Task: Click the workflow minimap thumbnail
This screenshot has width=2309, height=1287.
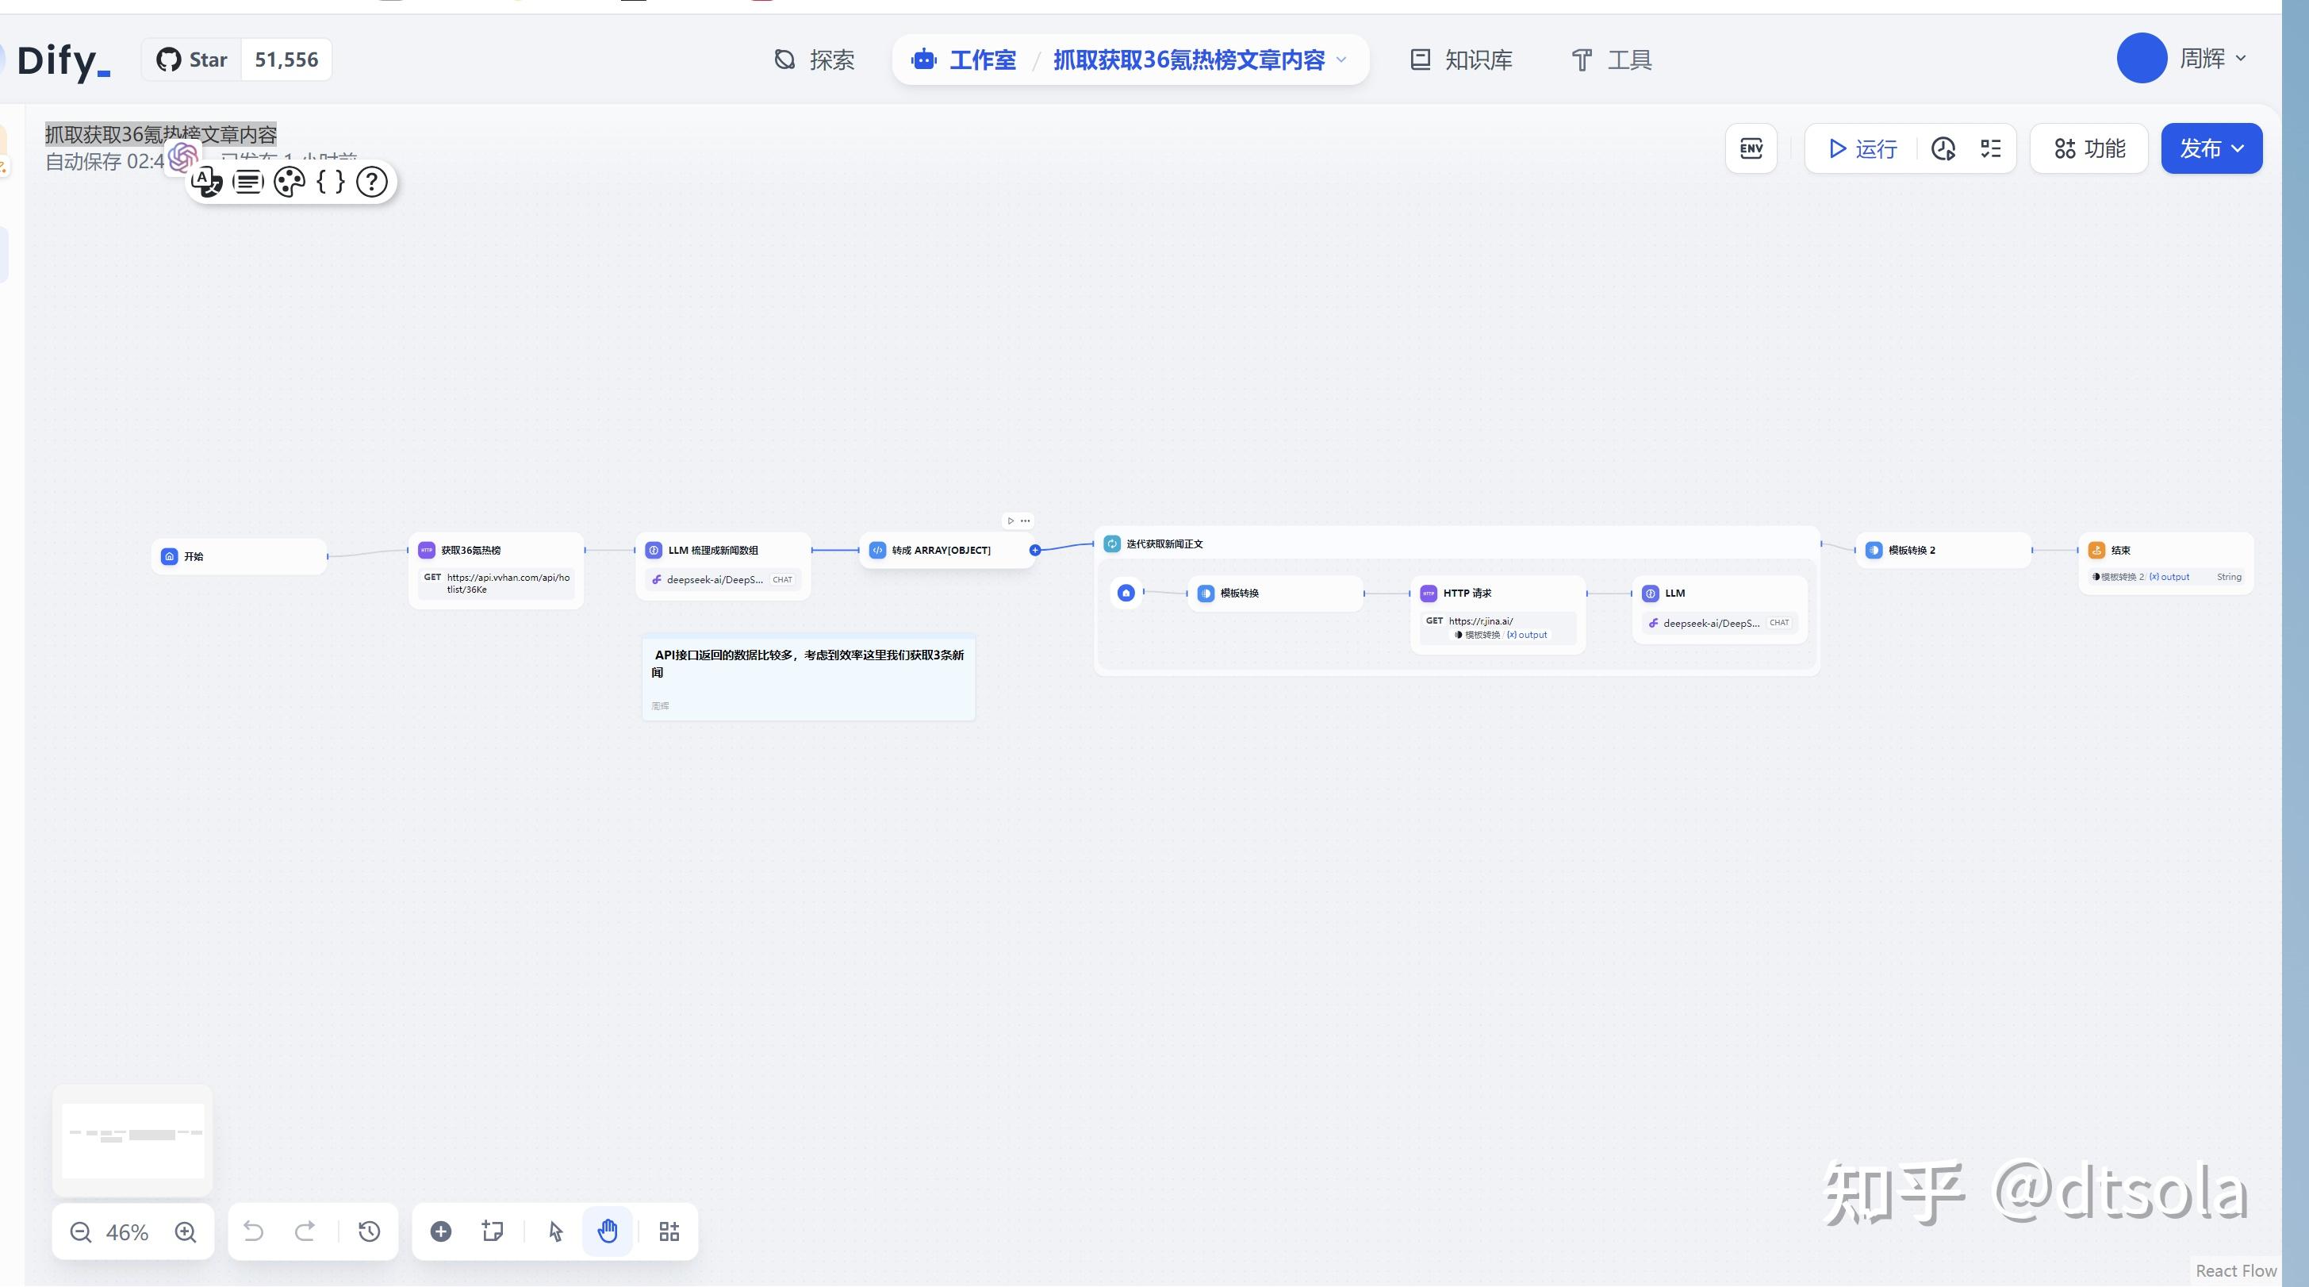Action: coord(132,1139)
